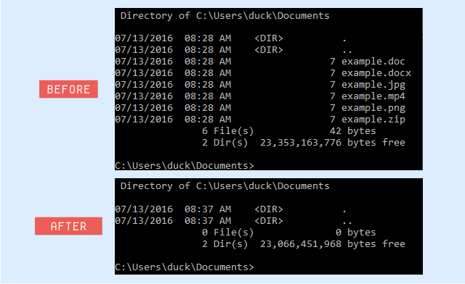Click the red AFTER label
This screenshot has height=284, width=465.
click(68, 226)
